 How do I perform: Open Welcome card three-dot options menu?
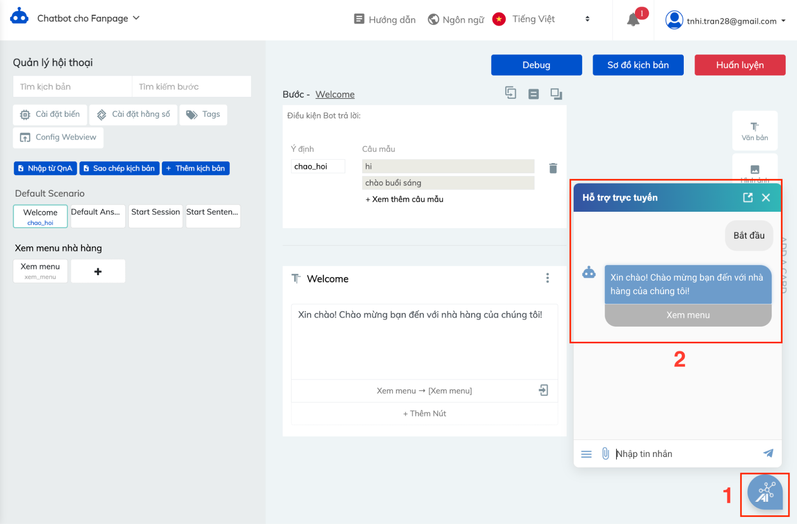coord(547,278)
